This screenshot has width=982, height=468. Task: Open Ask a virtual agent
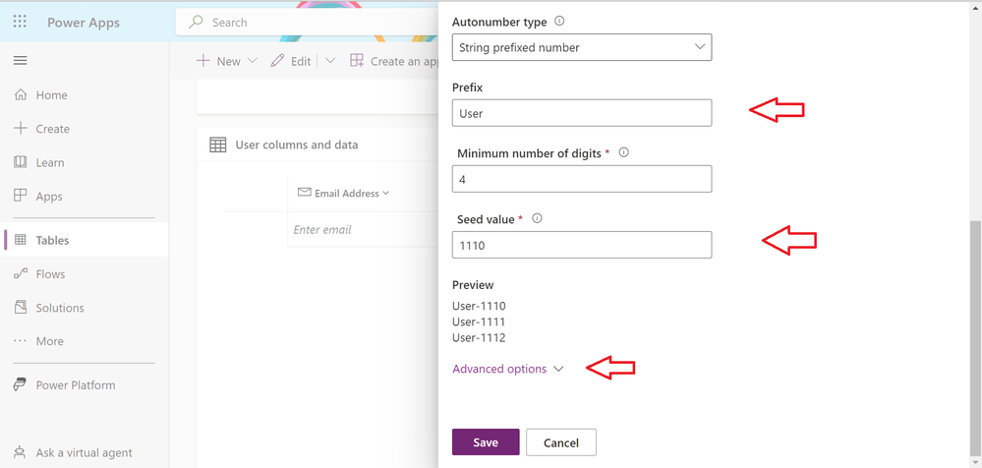coord(84,452)
